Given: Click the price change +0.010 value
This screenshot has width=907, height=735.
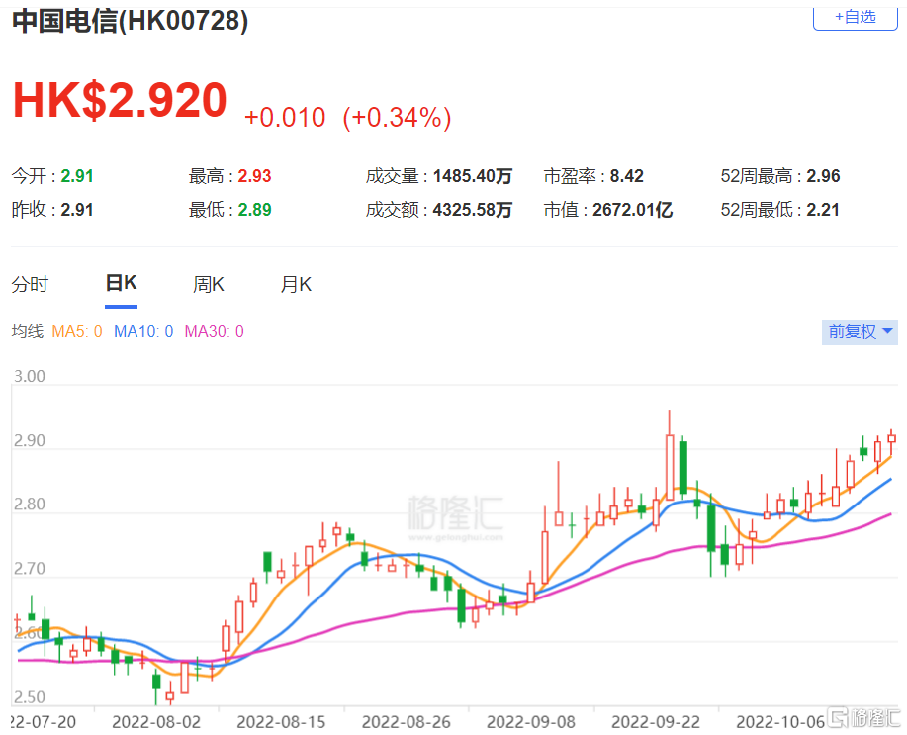Looking at the screenshot, I should click(285, 118).
